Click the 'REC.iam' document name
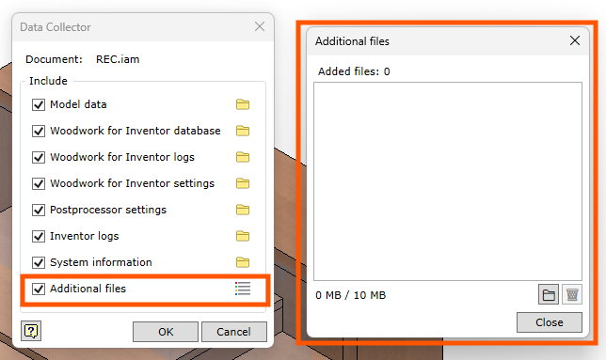 (x=118, y=59)
